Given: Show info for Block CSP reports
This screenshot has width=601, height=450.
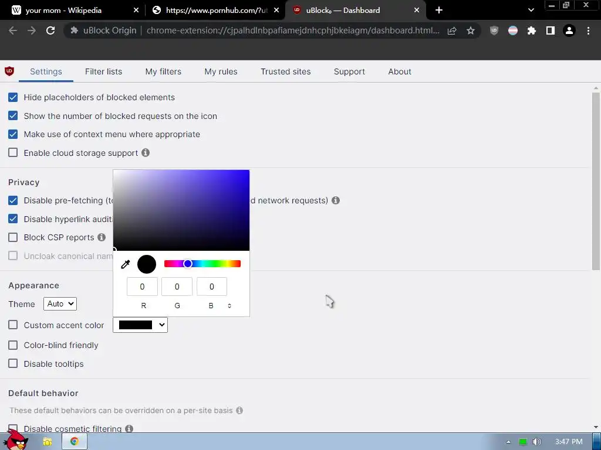Looking at the screenshot, I should tap(101, 237).
